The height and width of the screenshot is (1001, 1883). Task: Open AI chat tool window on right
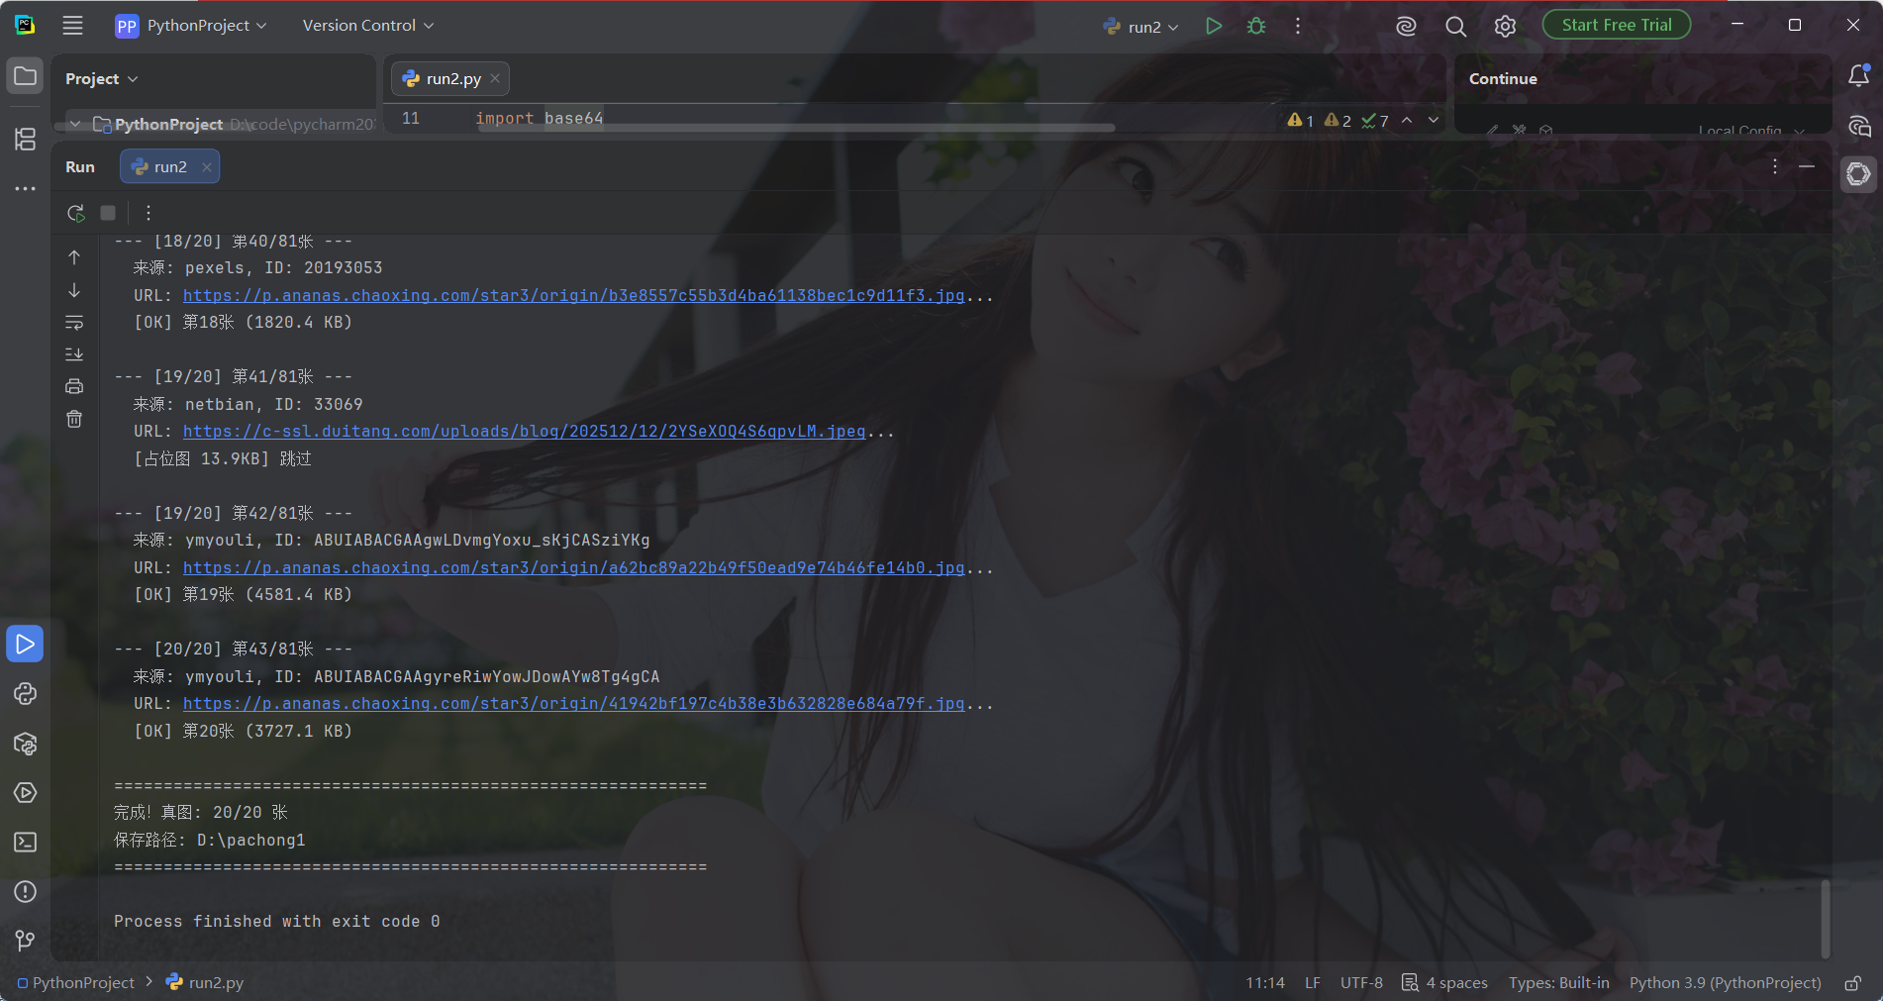(x=1858, y=126)
